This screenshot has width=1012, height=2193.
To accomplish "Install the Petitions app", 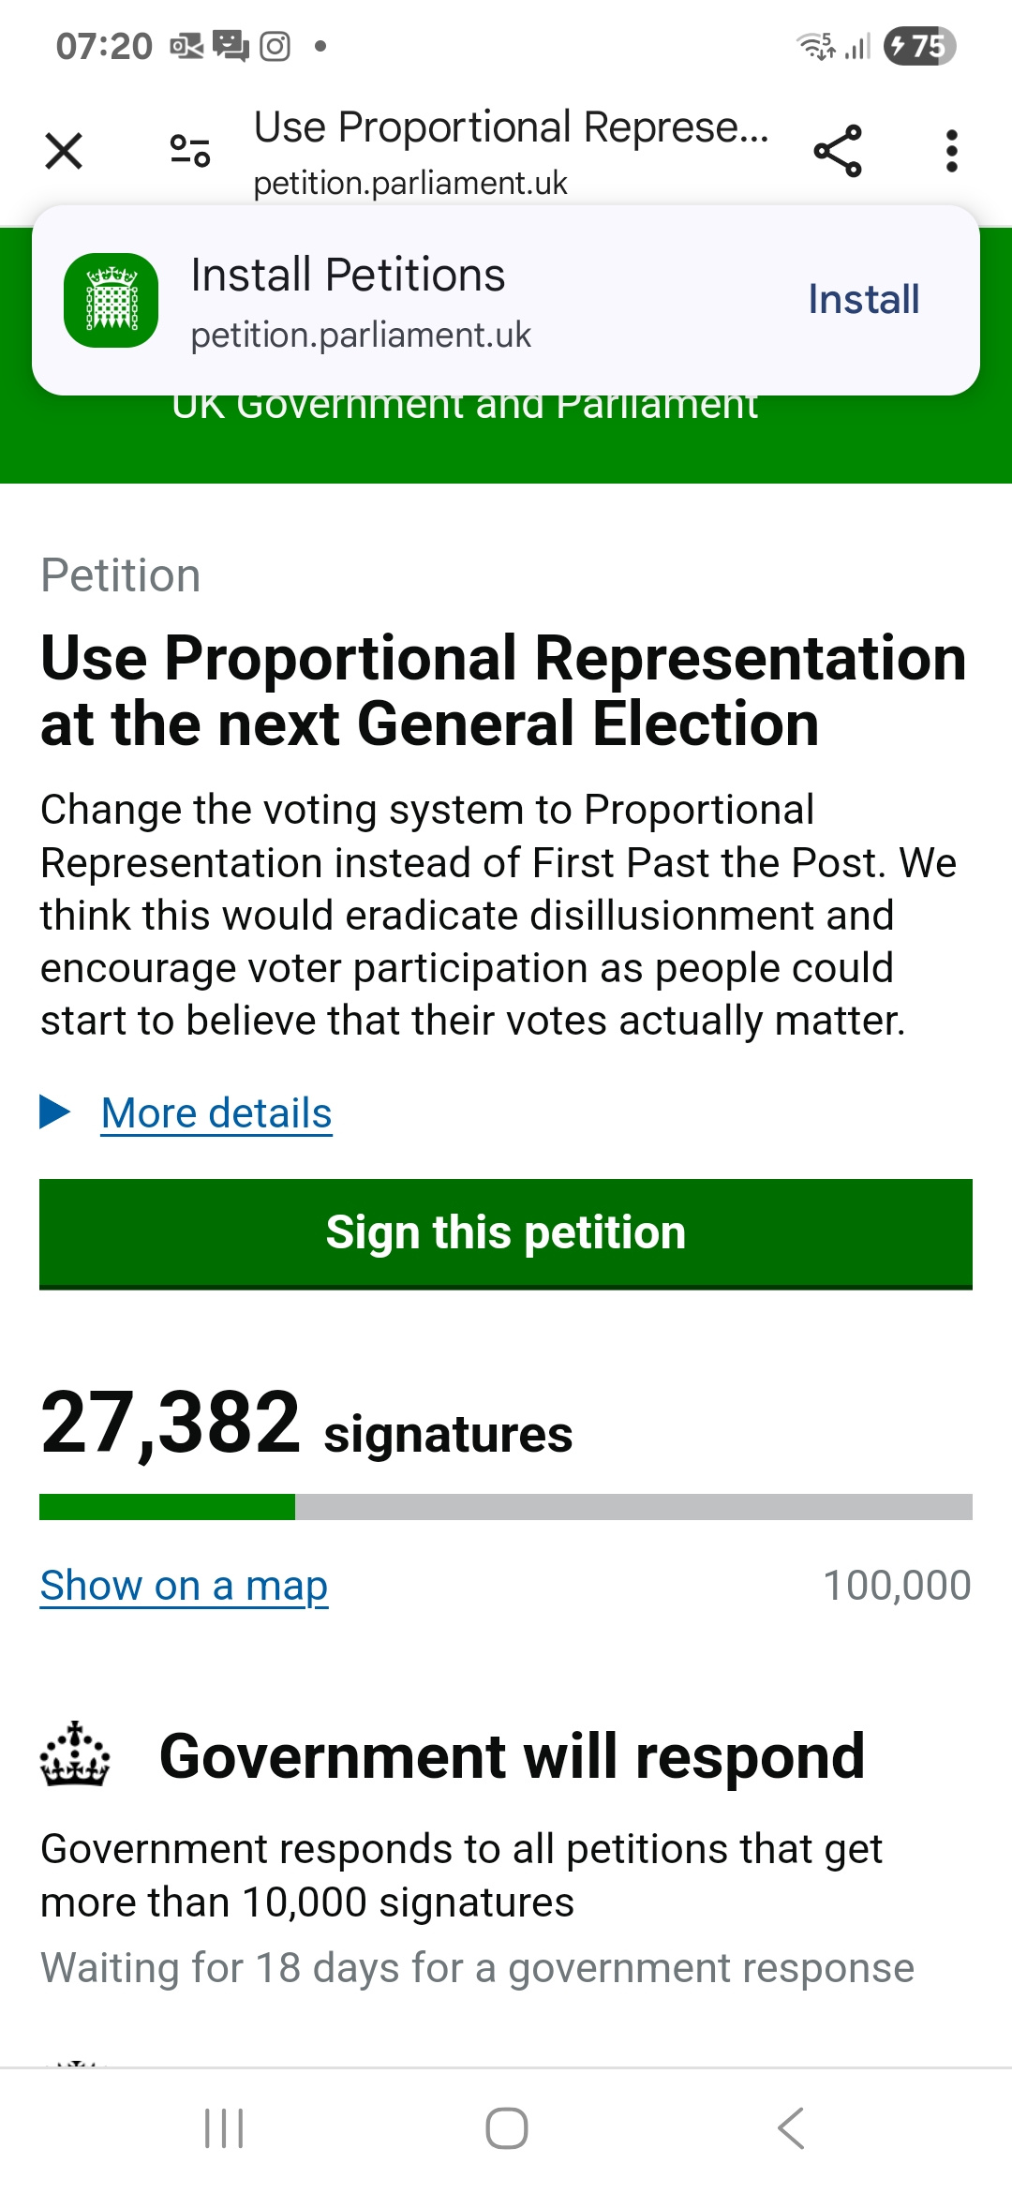I will click(863, 300).
